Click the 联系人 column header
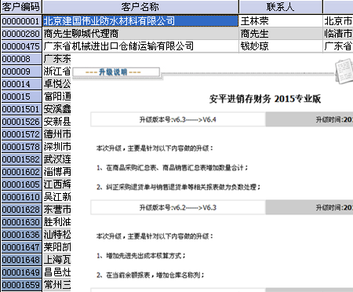 pyautogui.click(x=281, y=7)
